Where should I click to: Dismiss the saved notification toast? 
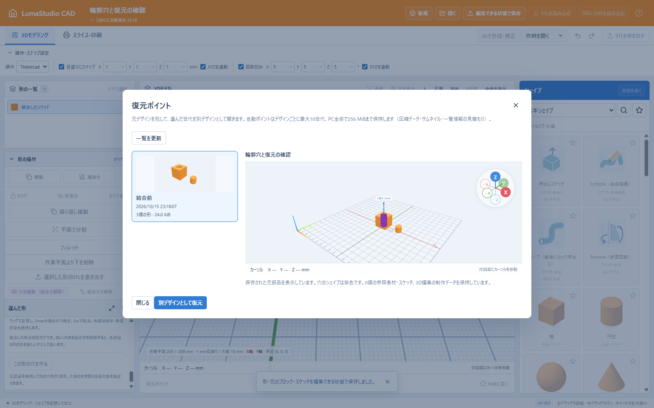pyautogui.click(x=387, y=382)
